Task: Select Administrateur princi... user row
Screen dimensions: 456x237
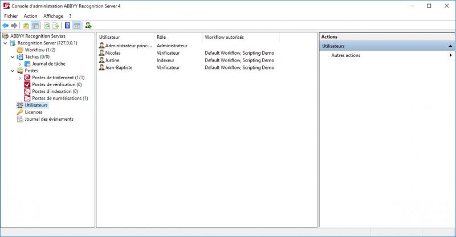Action: pyautogui.click(x=129, y=46)
